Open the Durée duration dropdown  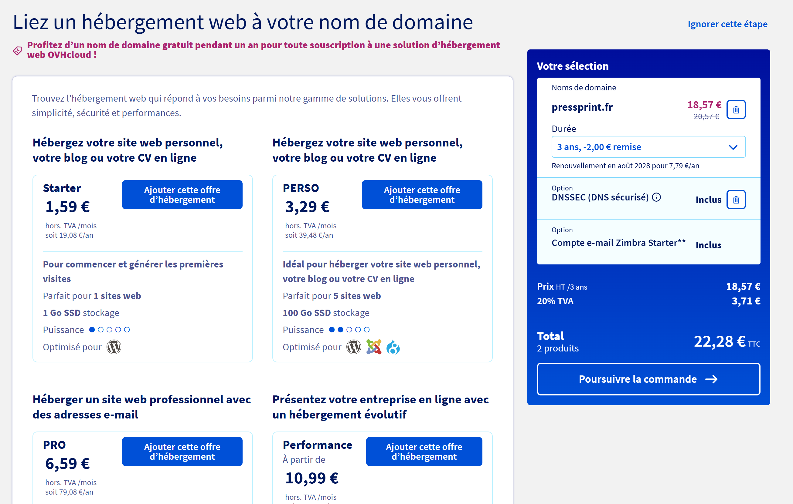648,147
